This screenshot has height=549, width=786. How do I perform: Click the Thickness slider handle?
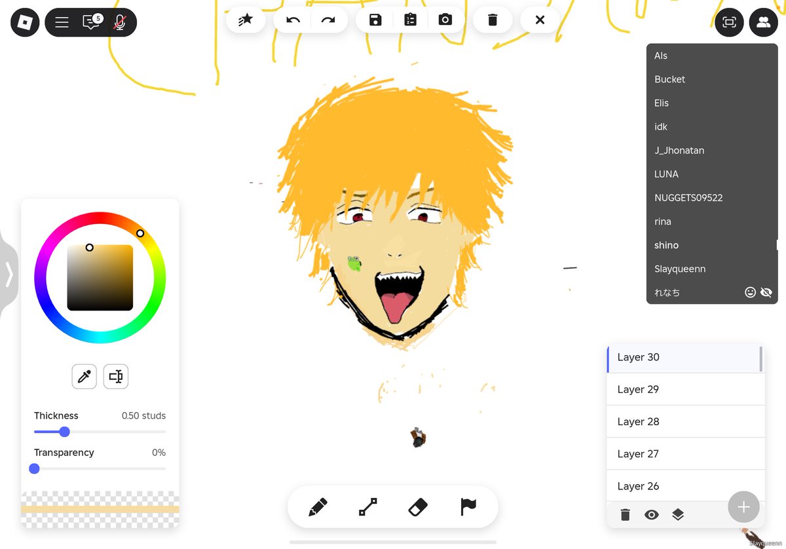[x=64, y=432]
